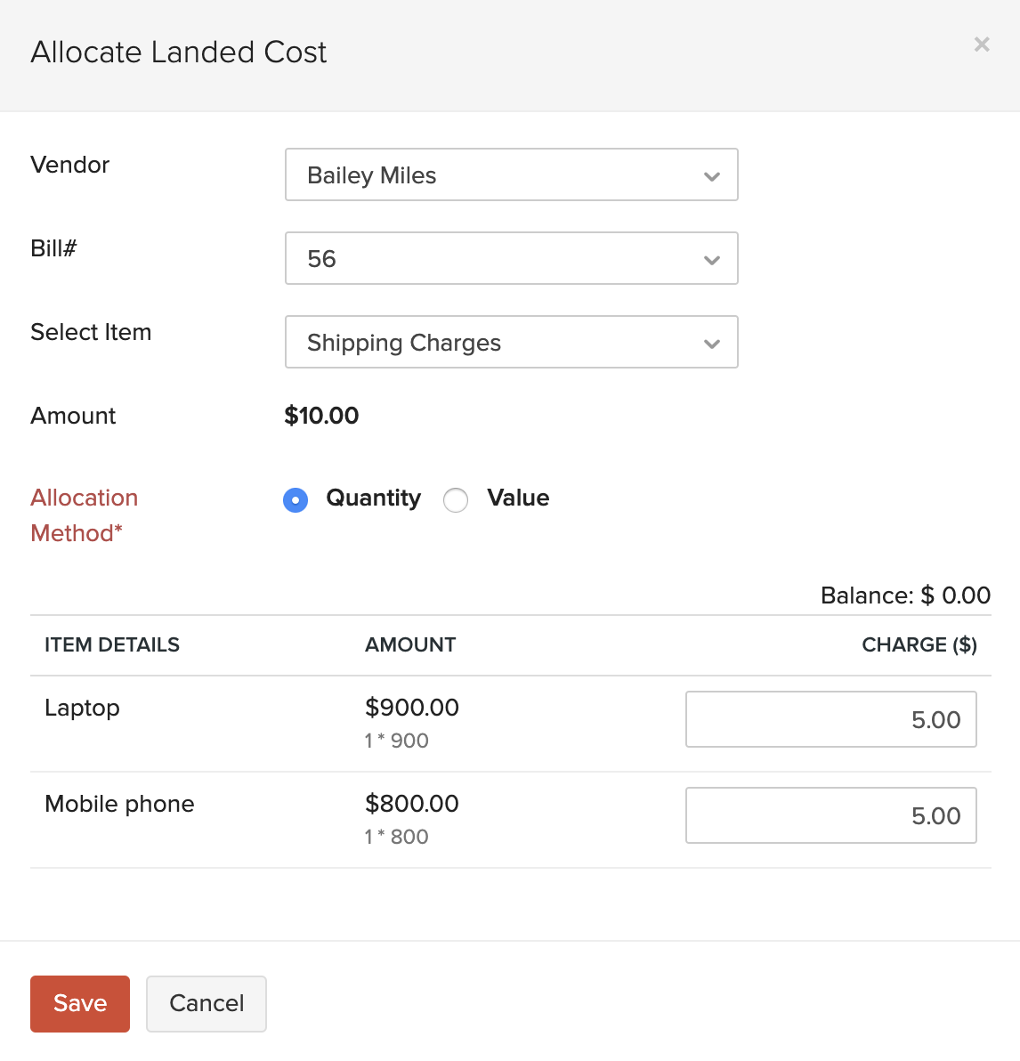Viewport: 1020px width, 1061px height.
Task: Click the CHARGE ($) column header
Action: tap(919, 644)
